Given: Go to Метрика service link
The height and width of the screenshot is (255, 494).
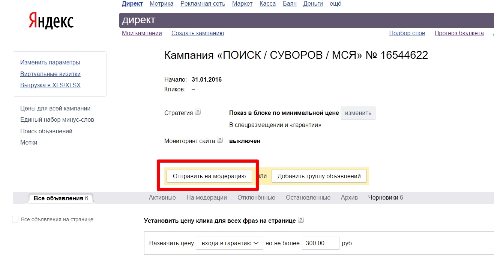Looking at the screenshot, I should click(161, 4).
